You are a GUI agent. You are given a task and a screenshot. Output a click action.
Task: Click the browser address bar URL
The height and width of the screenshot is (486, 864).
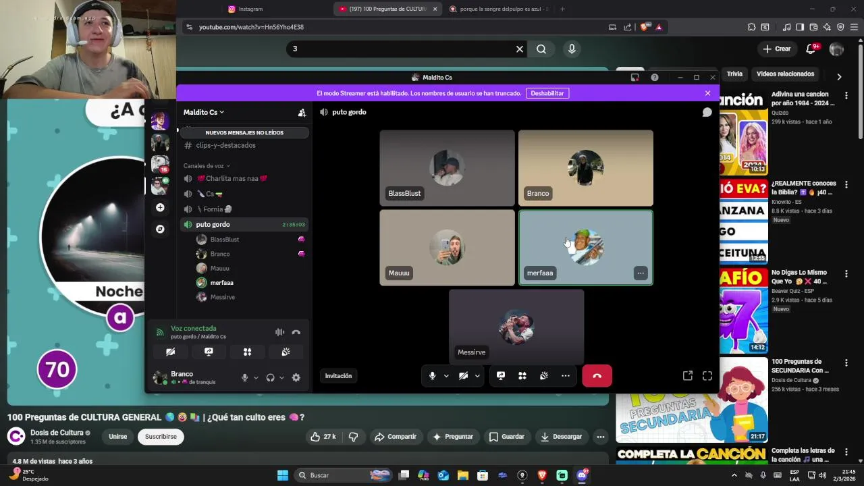pos(251,27)
